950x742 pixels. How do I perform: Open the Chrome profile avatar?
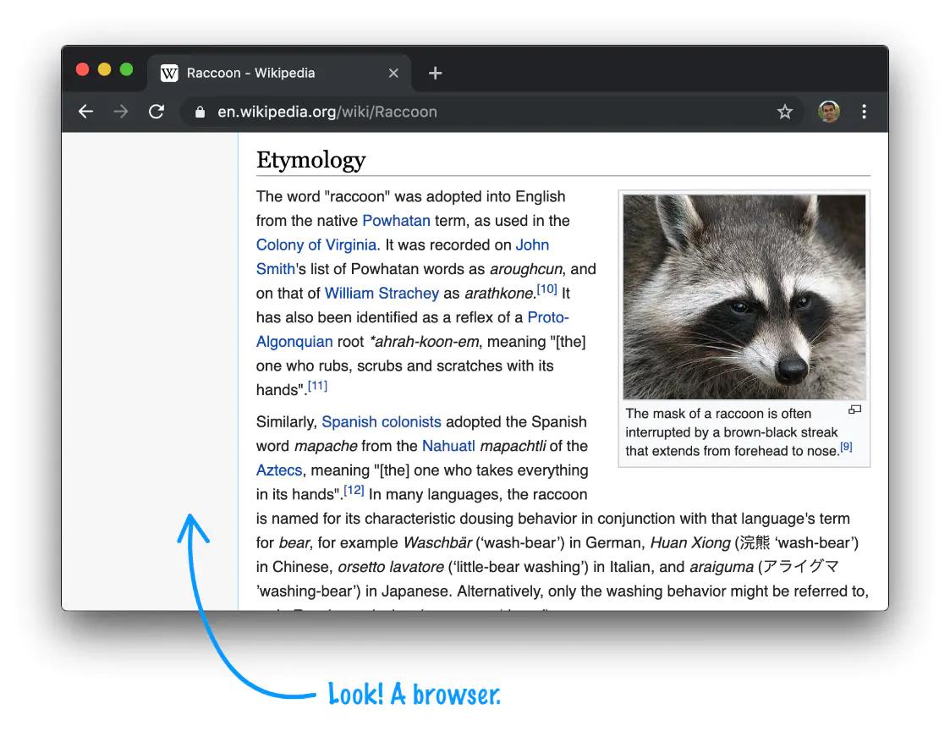(828, 111)
